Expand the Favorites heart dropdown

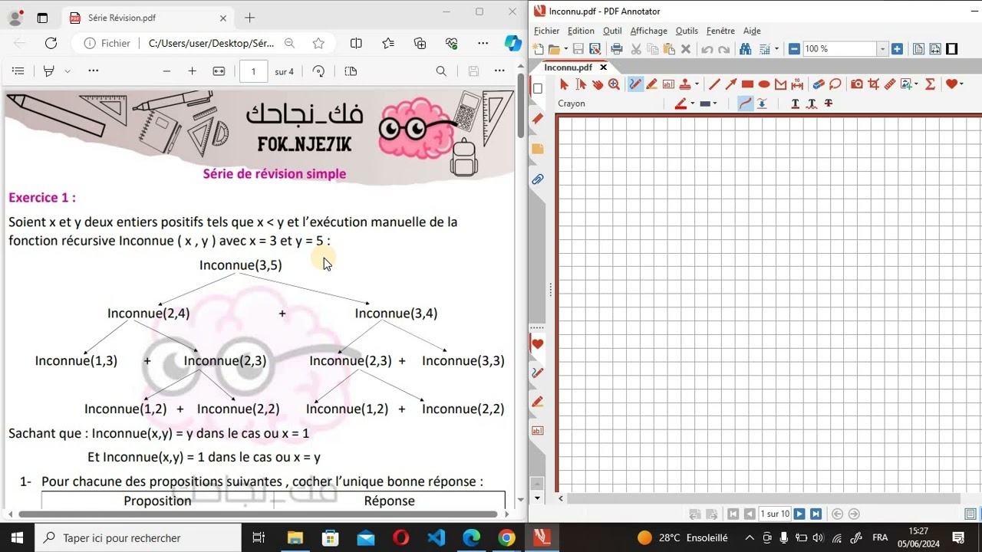pos(961,84)
